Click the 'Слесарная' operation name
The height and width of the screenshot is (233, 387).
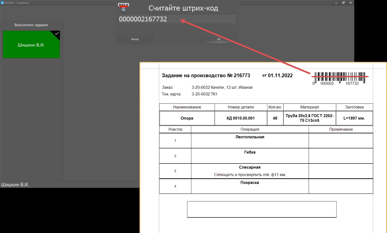(x=250, y=167)
